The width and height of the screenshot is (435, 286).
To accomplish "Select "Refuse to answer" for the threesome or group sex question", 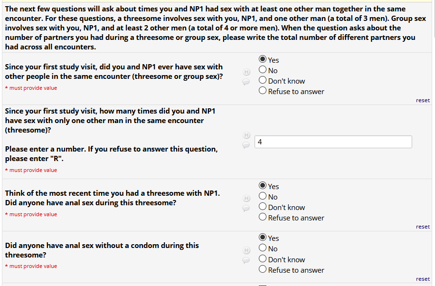I will 263,91.
